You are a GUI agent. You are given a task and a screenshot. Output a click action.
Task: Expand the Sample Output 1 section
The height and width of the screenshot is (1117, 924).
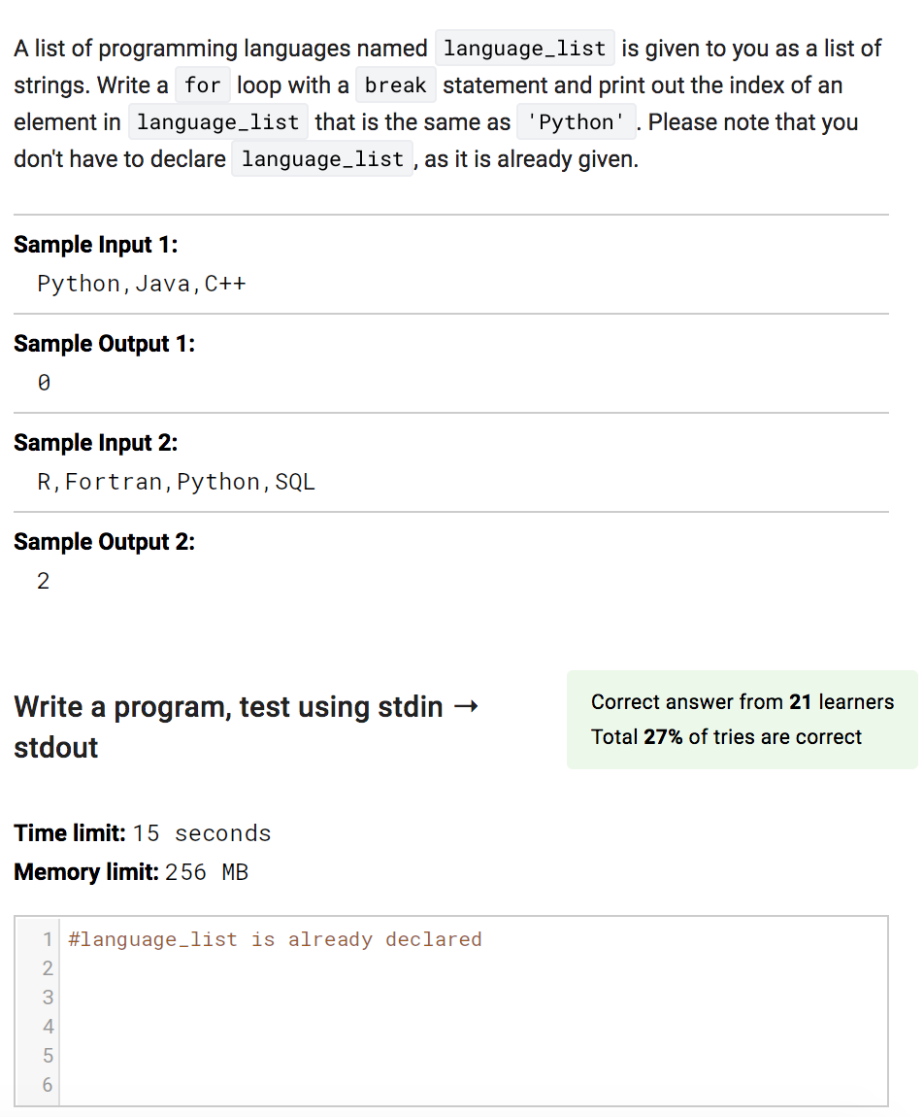pyautogui.click(x=101, y=343)
